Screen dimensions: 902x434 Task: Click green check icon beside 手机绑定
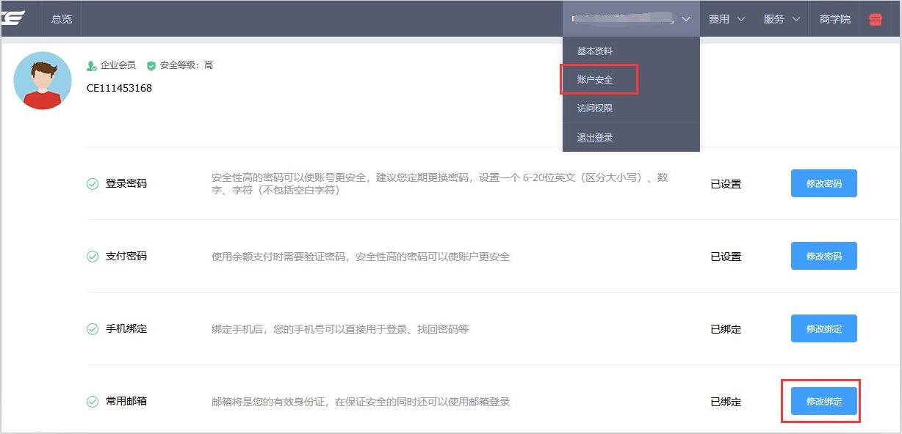point(93,329)
